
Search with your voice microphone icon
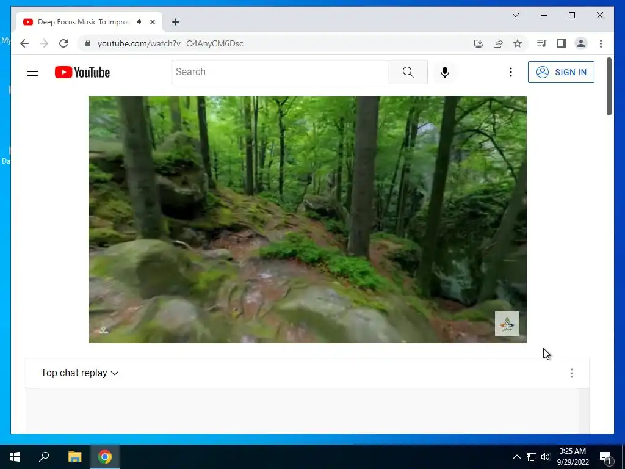(x=445, y=72)
